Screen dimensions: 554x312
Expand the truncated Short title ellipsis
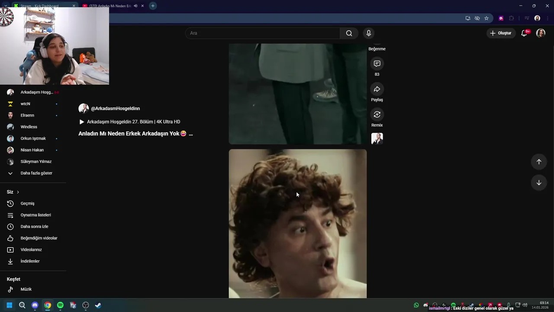click(x=191, y=134)
